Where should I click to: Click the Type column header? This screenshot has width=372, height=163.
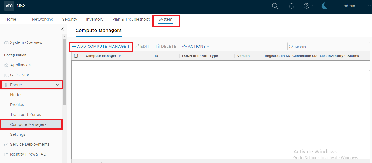point(214,56)
